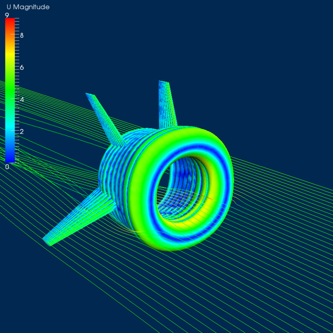Click the legend tick label 4
Image resolution: width=333 pixels, height=333 pixels.
tap(22, 99)
